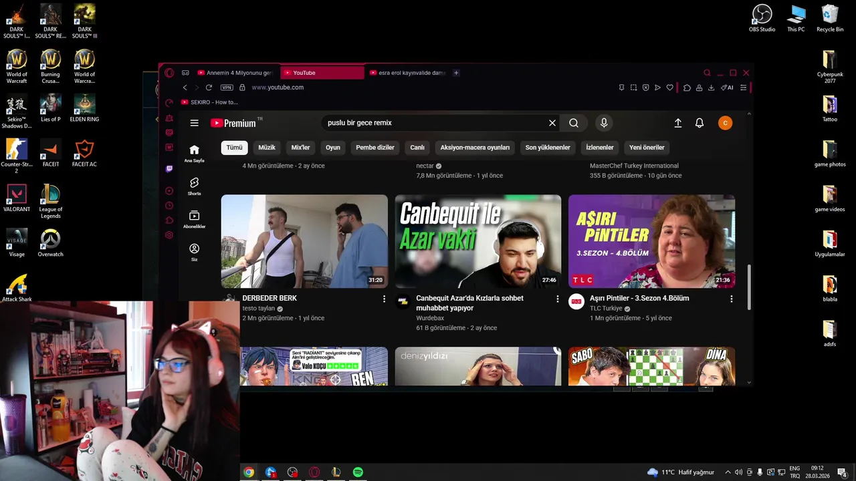This screenshot has width=856, height=481.
Task: Open options menu for Aşırı Pintiler video
Action: tap(731, 299)
